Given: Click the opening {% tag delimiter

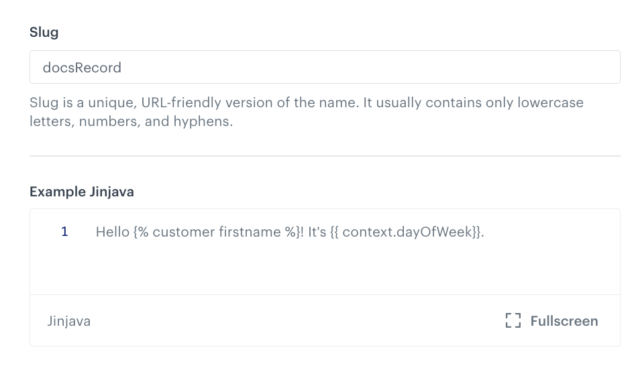Looking at the screenshot, I should pos(141,233).
